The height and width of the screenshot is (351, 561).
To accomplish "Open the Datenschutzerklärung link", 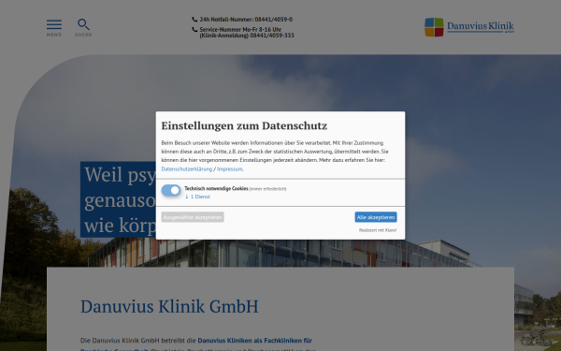I will (x=187, y=169).
